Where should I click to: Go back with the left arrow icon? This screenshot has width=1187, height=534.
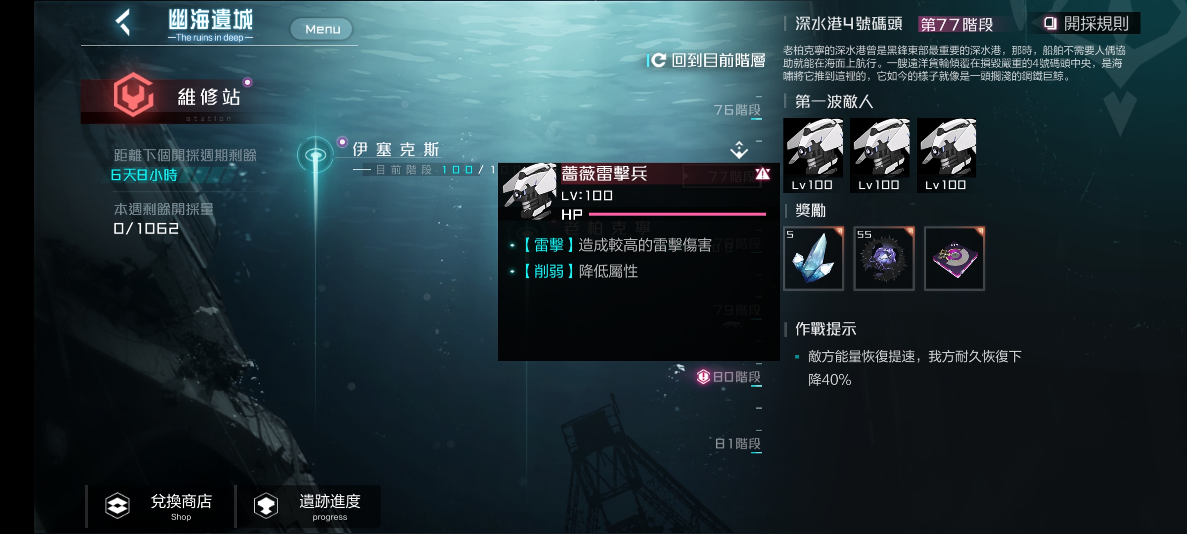tap(123, 23)
